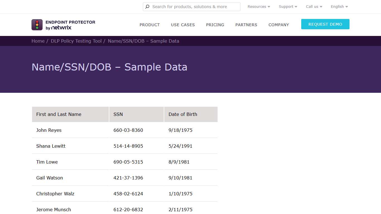Click the search magnifier icon

pos(148,6)
